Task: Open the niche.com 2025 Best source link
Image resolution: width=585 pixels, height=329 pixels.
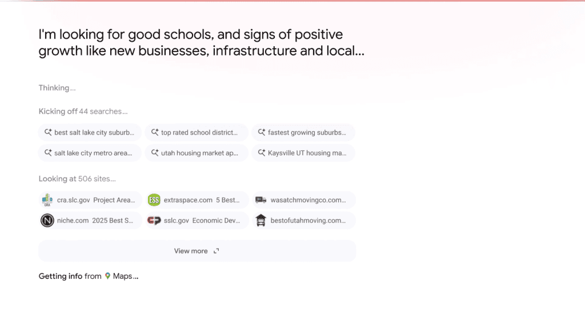Action: point(90,220)
